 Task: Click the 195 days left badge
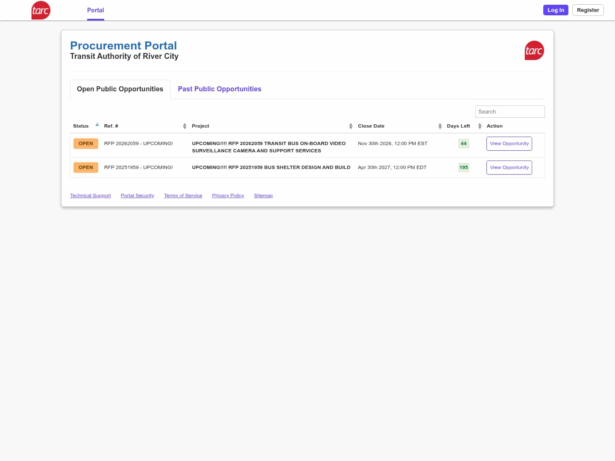(464, 167)
